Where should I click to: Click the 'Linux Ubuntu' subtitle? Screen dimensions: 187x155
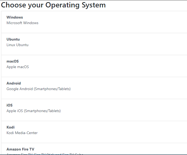[x=17, y=45]
